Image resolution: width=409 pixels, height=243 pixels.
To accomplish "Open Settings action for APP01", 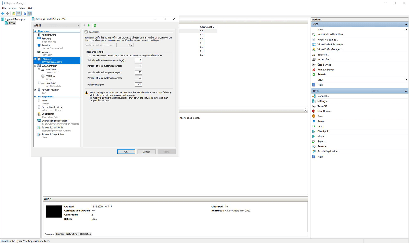I will (x=323, y=101).
